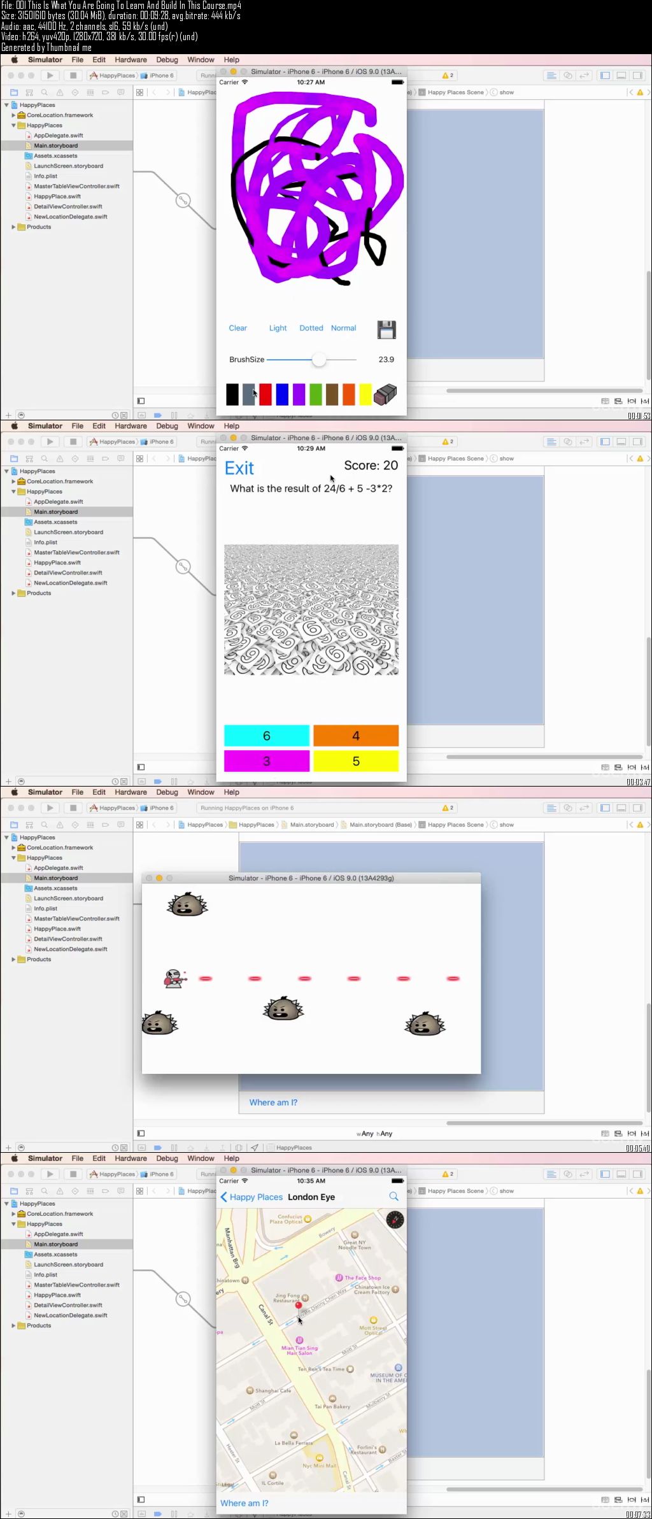The image size is (652, 1519).
Task: Collapse HappyPlaces group folder in math quiz frame
Action: point(13,492)
